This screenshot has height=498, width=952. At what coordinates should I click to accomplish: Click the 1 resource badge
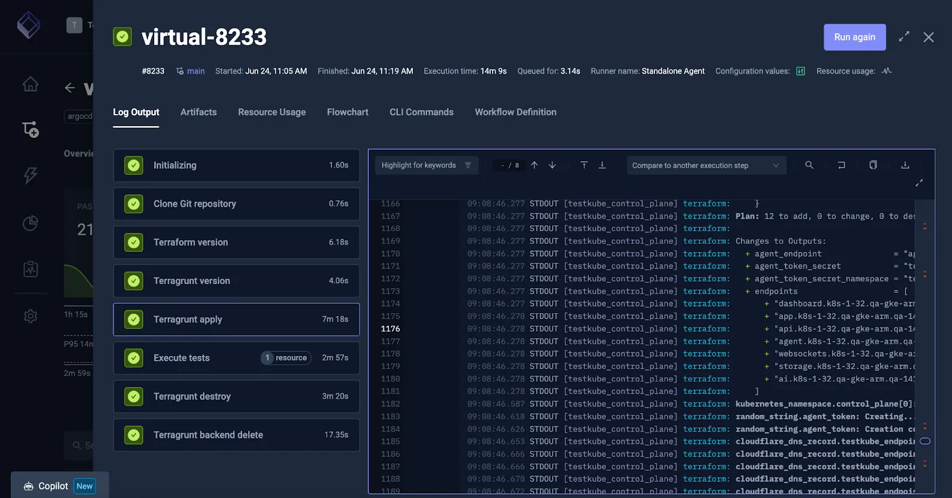[x=286, y=358]
